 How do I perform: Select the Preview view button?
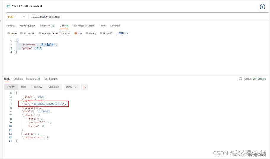click(x=37, y=87)
